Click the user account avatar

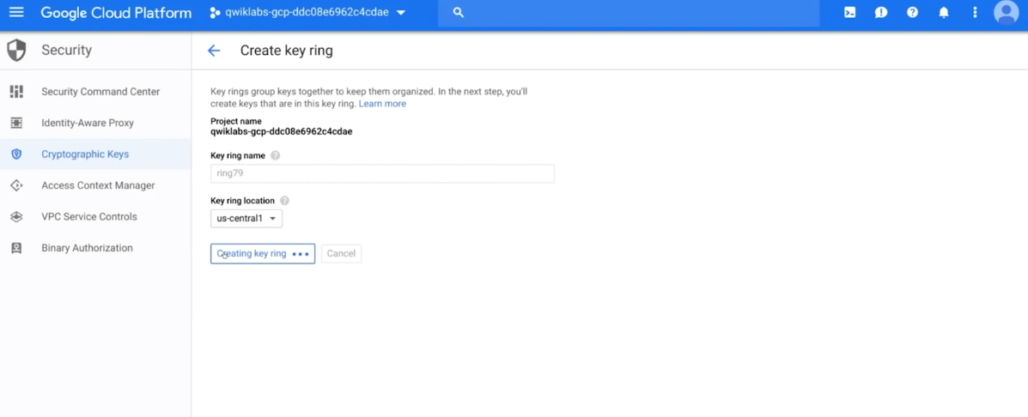1006,13
